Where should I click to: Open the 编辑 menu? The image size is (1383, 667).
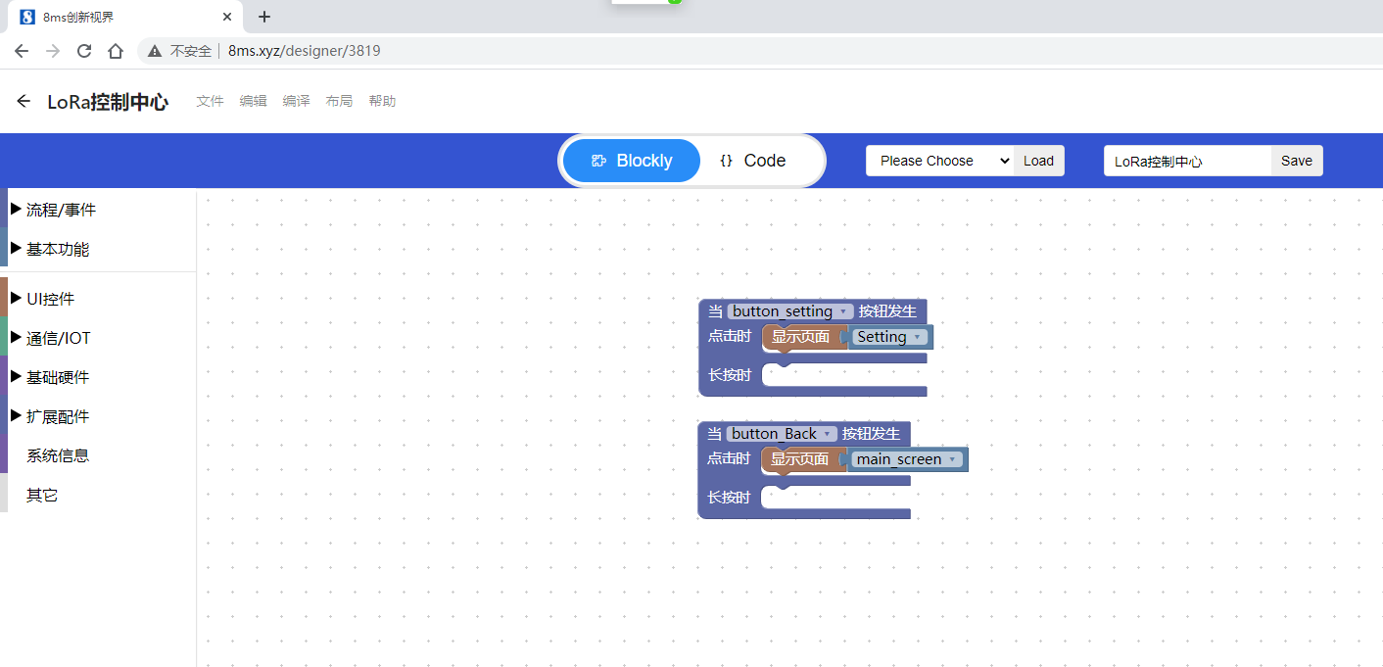253,101
